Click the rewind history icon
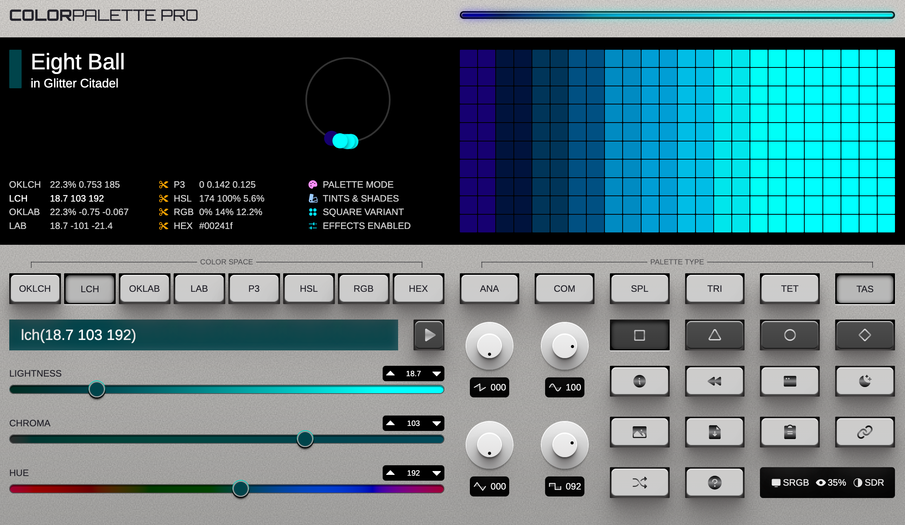905x525 pixels. [x=714, y=382]
